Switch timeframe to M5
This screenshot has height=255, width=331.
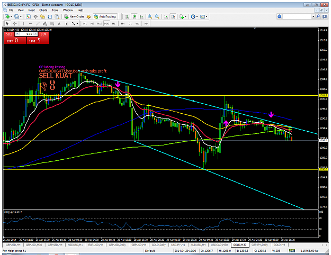pyautogui.click(x=92, y=24)
